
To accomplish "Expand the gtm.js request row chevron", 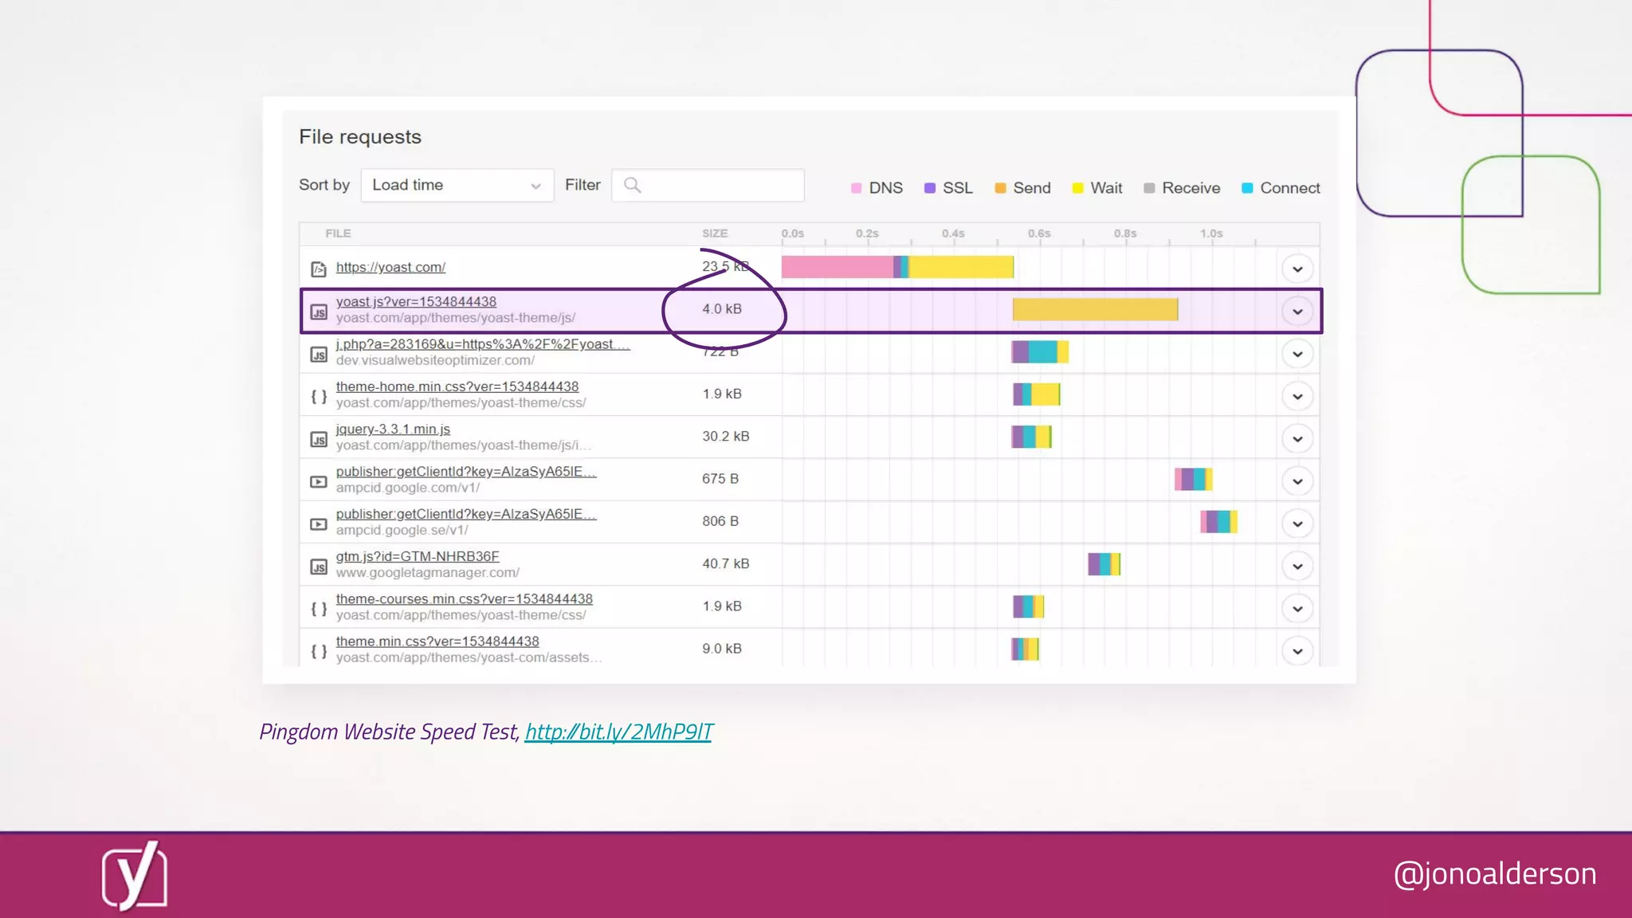I will pyautogui.click(x=1297, y=567).
